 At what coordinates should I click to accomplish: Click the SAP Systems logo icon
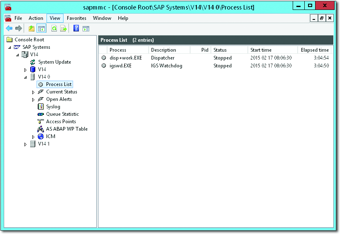click(17, 47)
